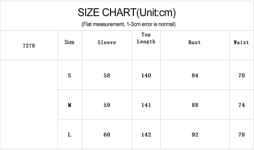Screen dimensions: 254x150
Task: Select top length value 142
Action: pos(146,135)
